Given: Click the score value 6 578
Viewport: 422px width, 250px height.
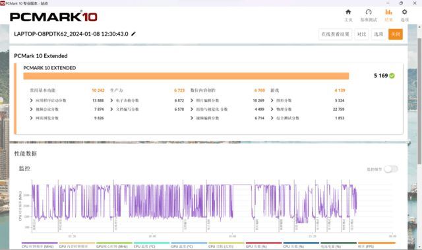Looking at the screenshot, I should [179, 109].
